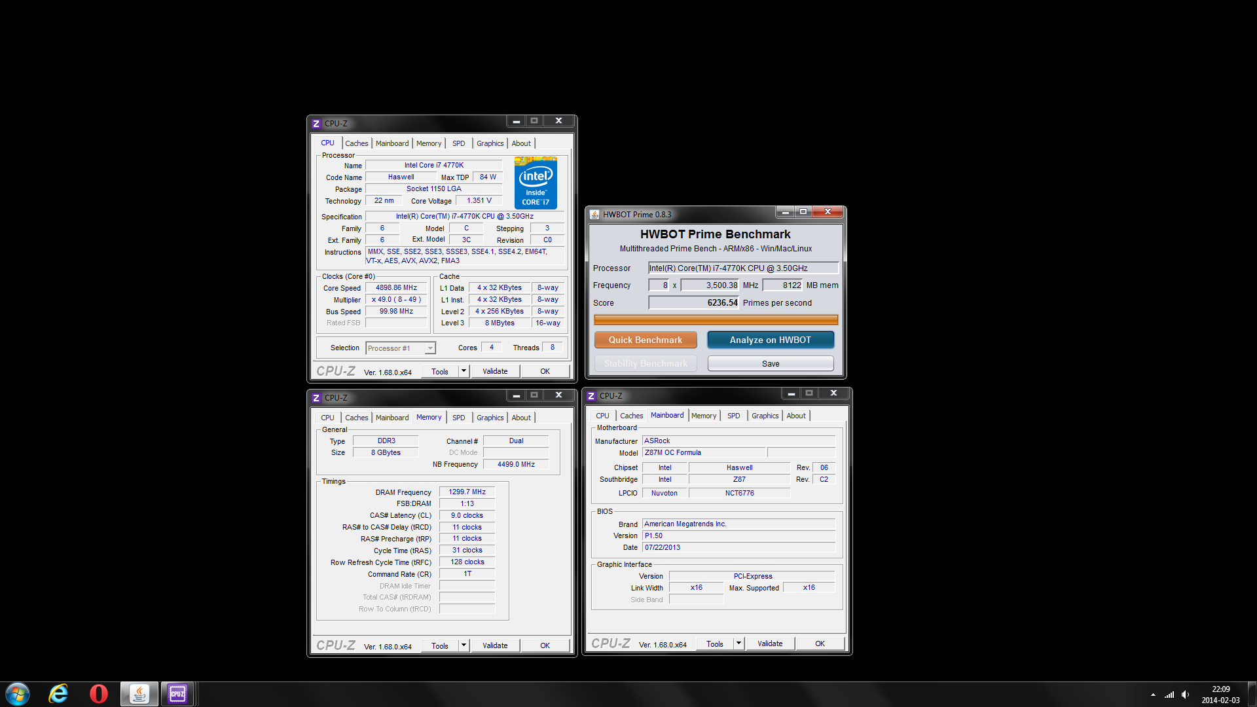Click DRAM Frequency value 1299.7 MHz
This screenshot has width=1257, height=707.
tap(467, 492)
